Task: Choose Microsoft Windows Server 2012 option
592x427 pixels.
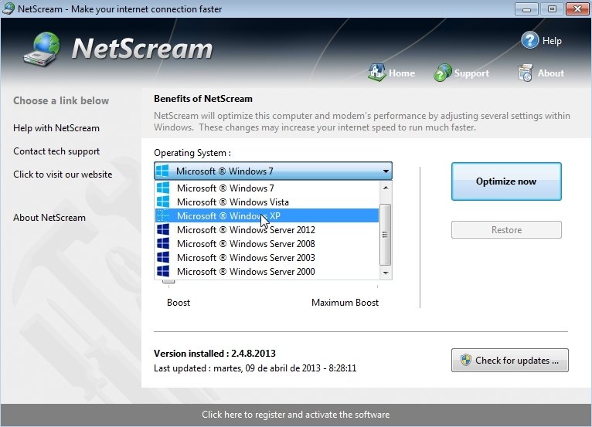Action: [x=267, y=230]
